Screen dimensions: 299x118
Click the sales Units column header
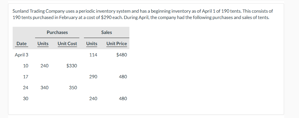pos(92,43)
